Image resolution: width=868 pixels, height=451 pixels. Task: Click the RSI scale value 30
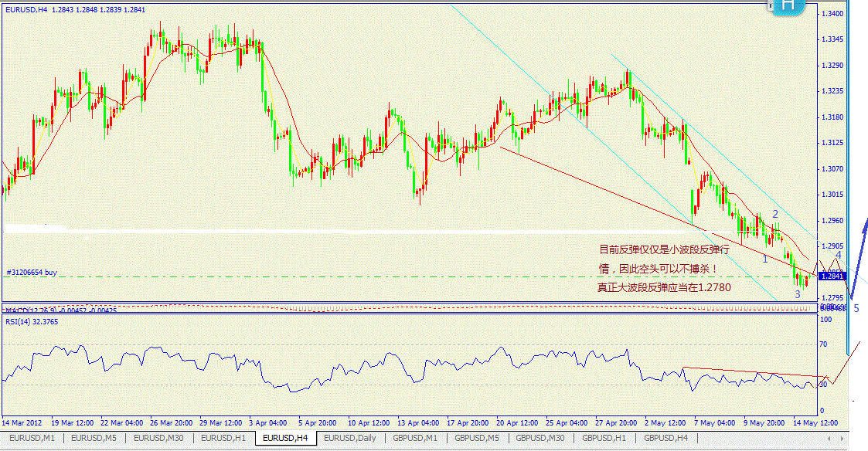823,385
